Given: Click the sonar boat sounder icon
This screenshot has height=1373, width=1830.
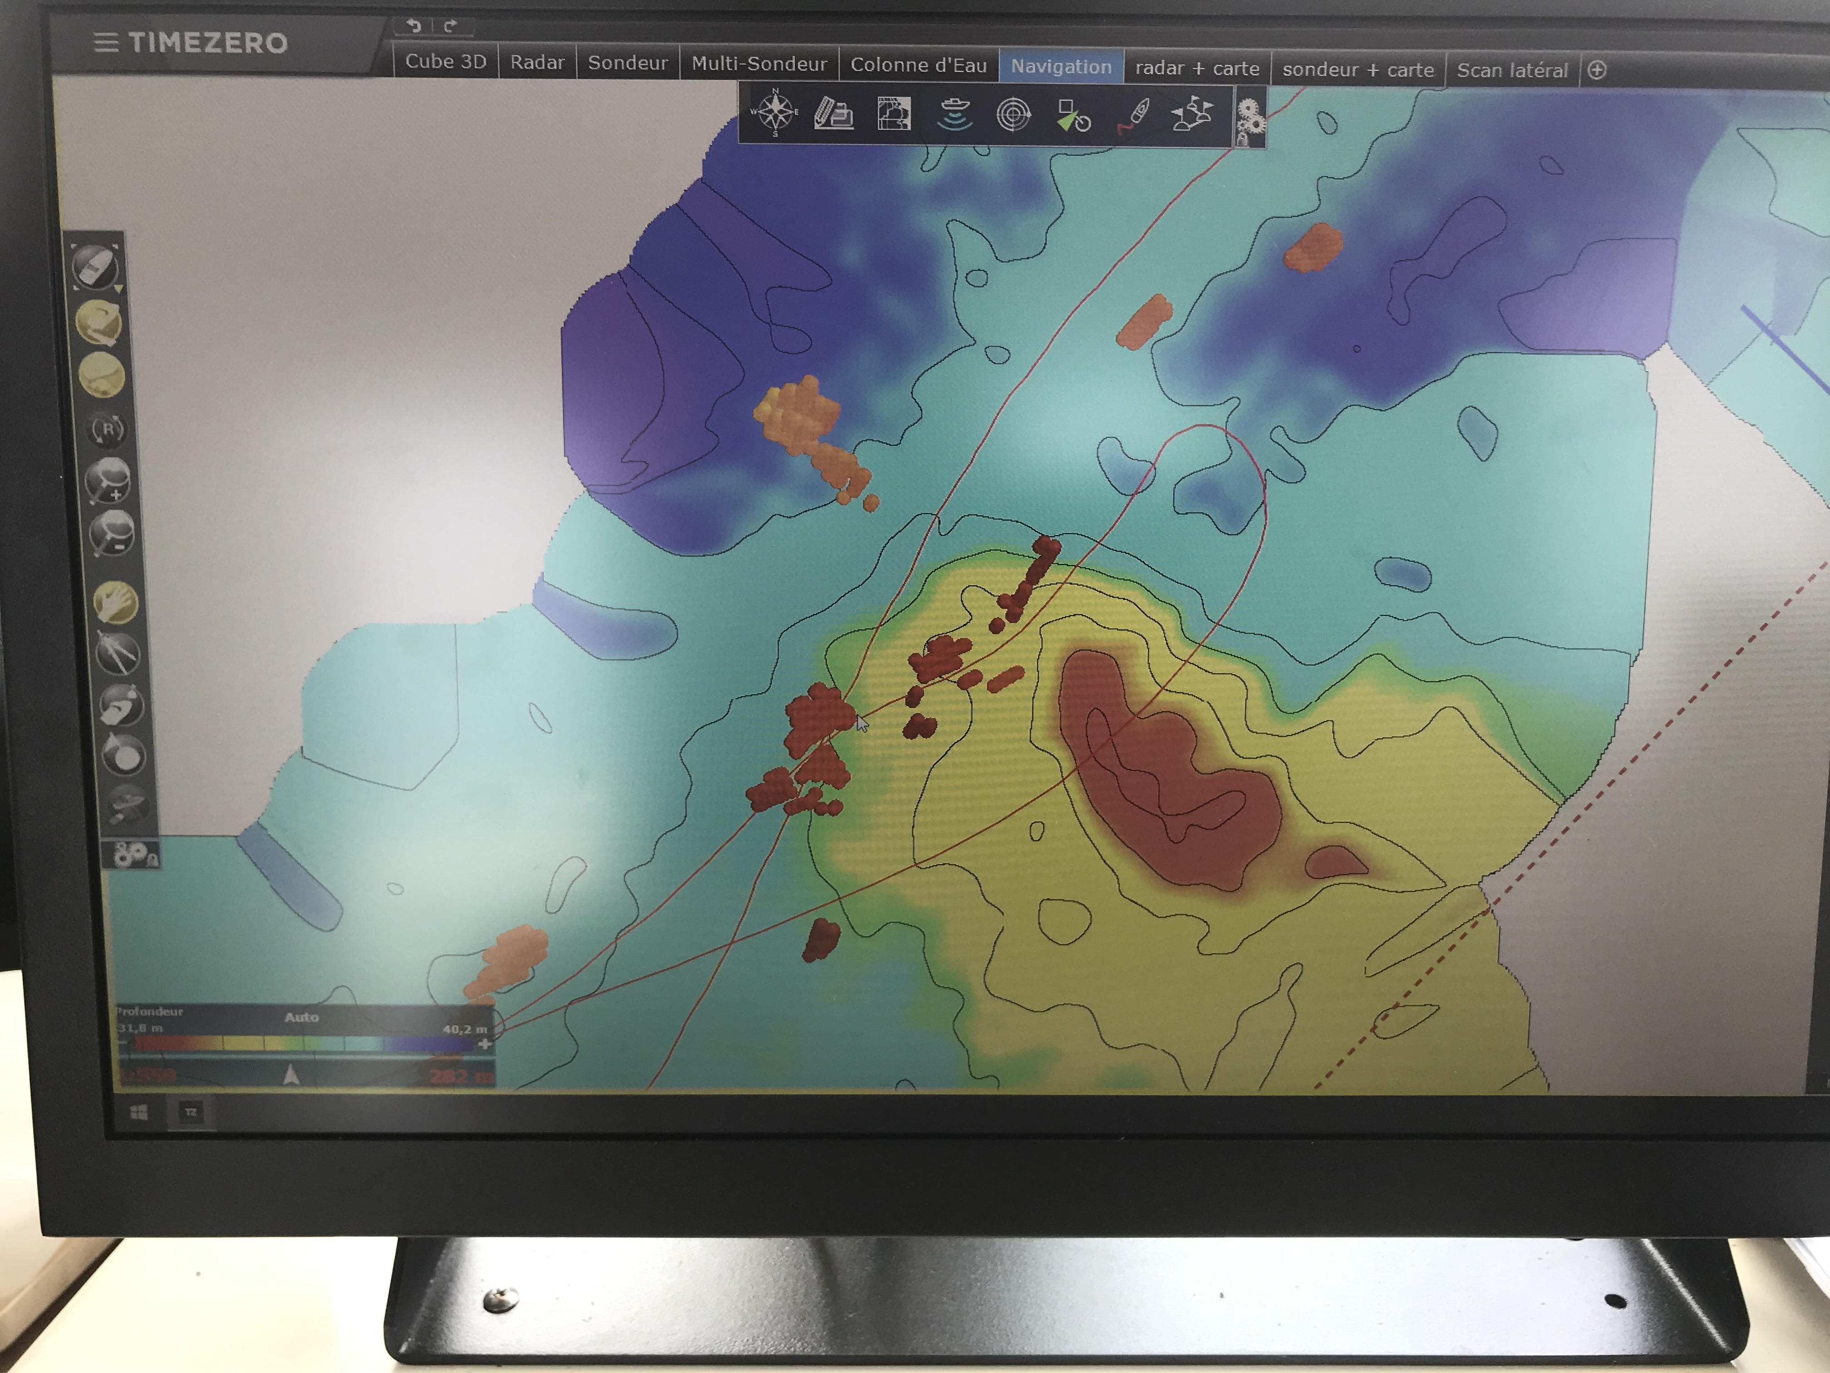Looking at the screenshot, I should coord(954,114).
